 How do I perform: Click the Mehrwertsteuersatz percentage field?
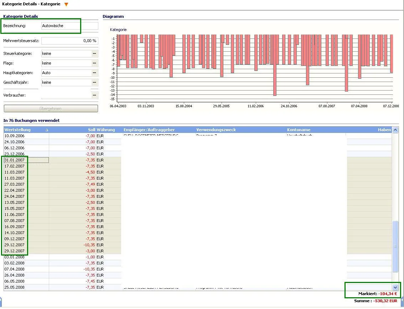pyautogui.click(x=69, y=41)
